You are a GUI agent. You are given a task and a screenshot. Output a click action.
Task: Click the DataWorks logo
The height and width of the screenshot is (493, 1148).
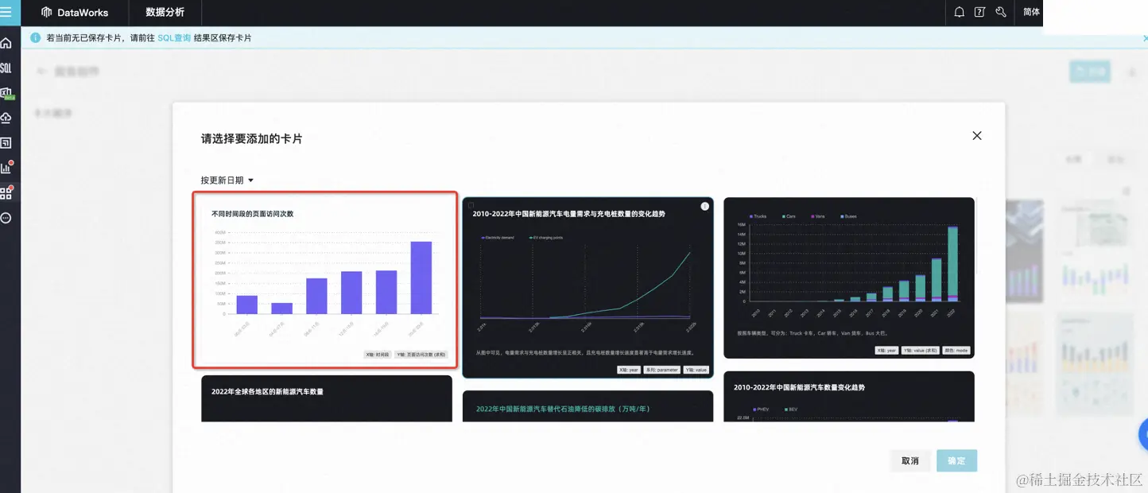pos(74,12)
